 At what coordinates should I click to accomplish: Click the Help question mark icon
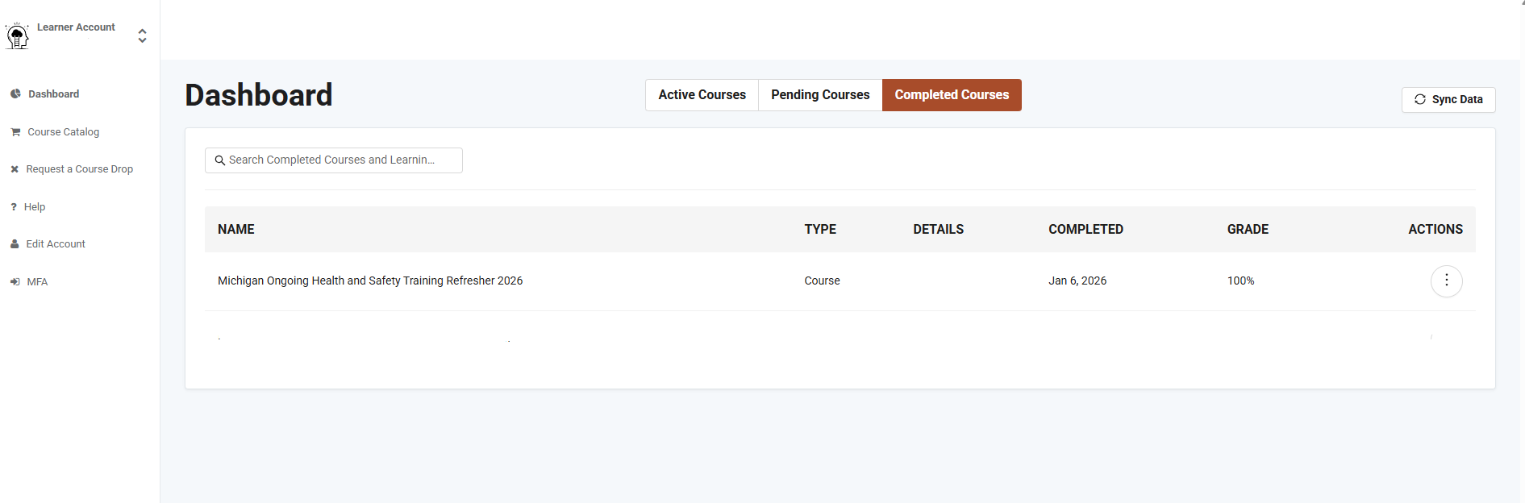click(14, 207)
